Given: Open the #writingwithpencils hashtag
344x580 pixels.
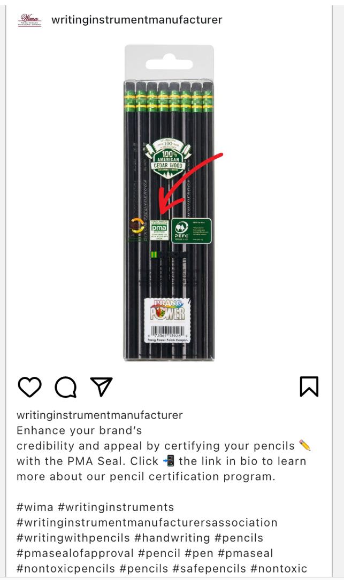Looking at the screenshot, I should tap(73, 538).
